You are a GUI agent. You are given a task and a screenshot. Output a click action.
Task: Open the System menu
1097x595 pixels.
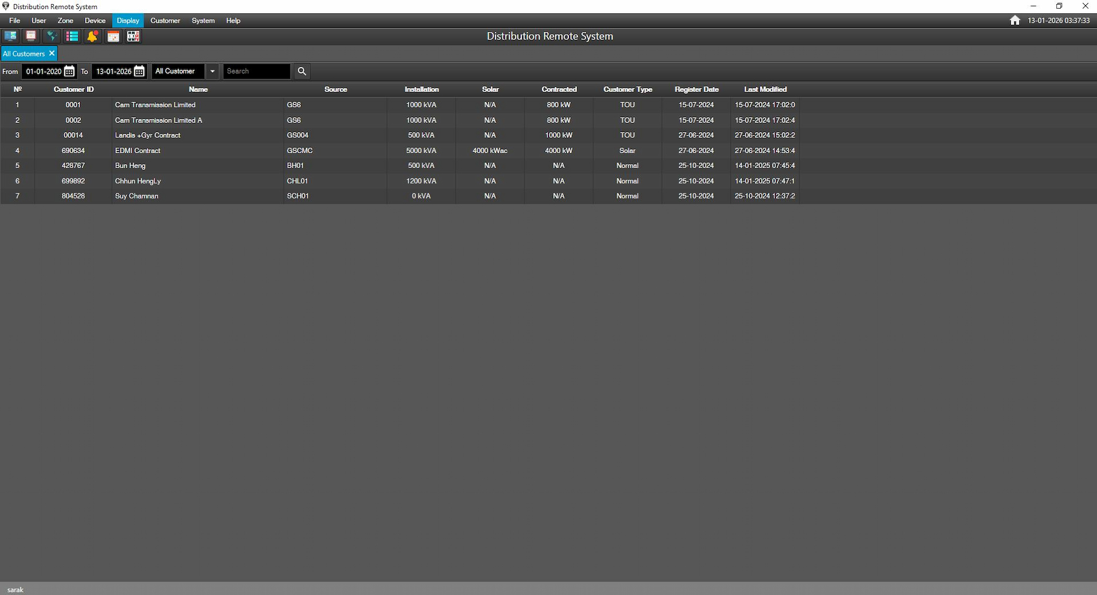point(203,21)
